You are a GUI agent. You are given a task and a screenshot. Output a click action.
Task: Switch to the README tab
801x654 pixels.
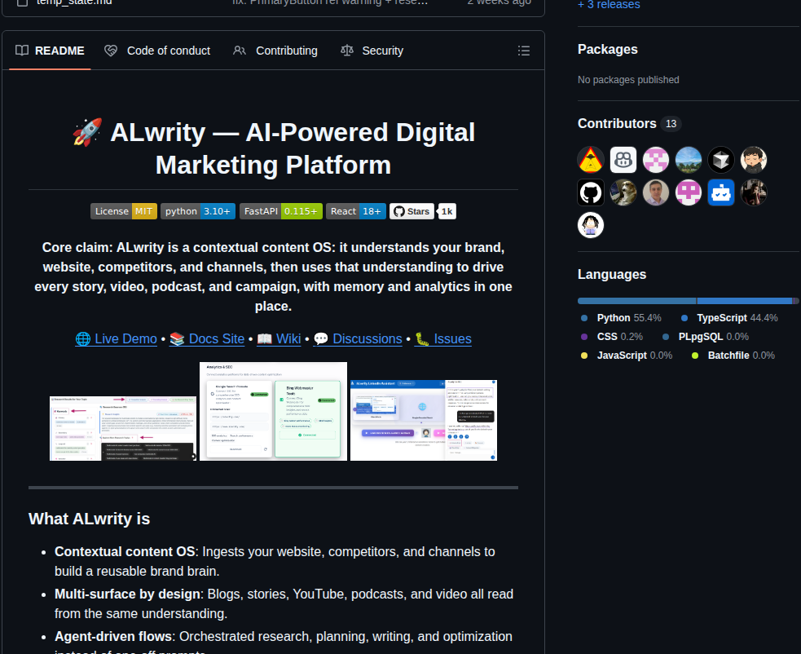coord(50,51)
